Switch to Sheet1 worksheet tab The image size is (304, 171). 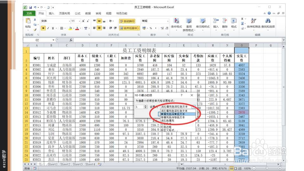click(x=53, y=164)
